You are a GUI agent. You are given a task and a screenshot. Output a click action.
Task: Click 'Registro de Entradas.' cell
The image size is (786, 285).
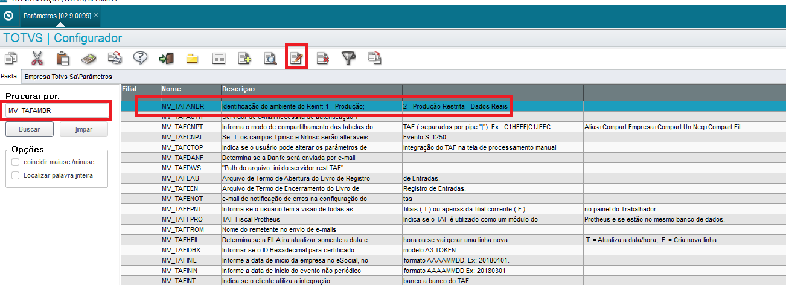pos(493,188)
